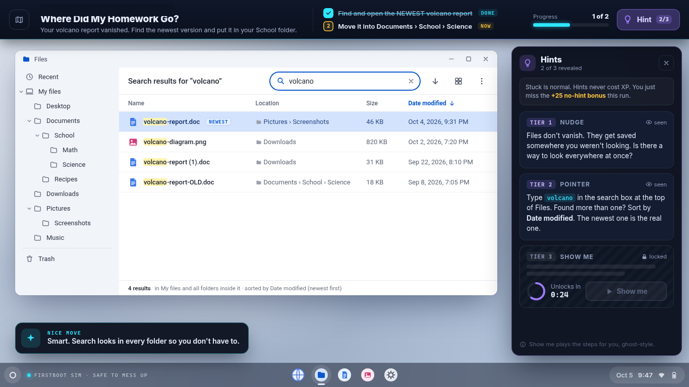Open the Gallery app icon on shelf

point(368,375)
